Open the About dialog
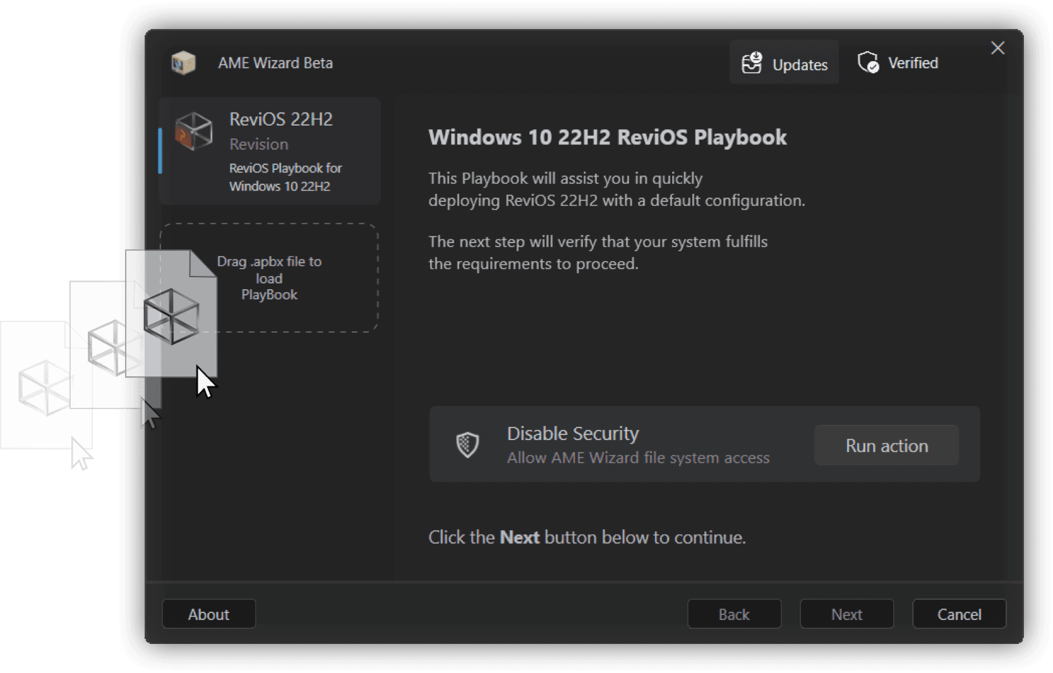Viewport: 1053px width, 673px height. (x=208, y=614)
